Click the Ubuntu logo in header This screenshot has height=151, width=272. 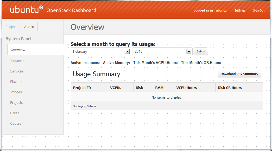(x=26, y=10)
